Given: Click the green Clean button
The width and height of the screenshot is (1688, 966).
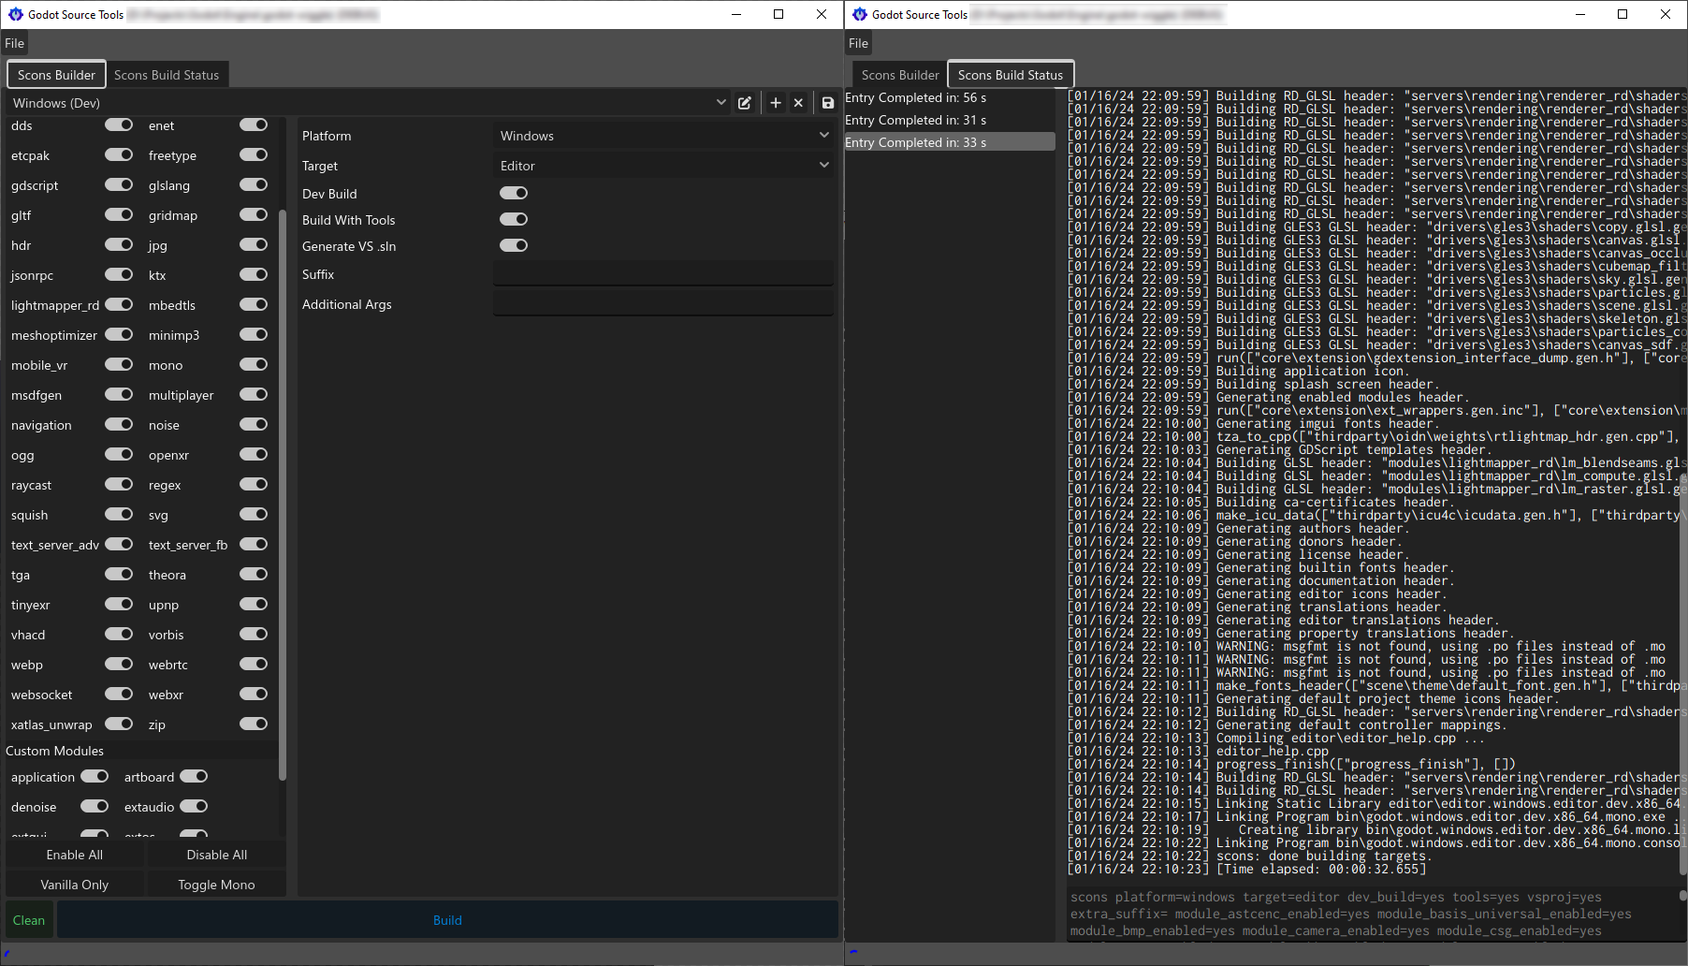Looking at the screenshot, I should [x=29, y=920].
